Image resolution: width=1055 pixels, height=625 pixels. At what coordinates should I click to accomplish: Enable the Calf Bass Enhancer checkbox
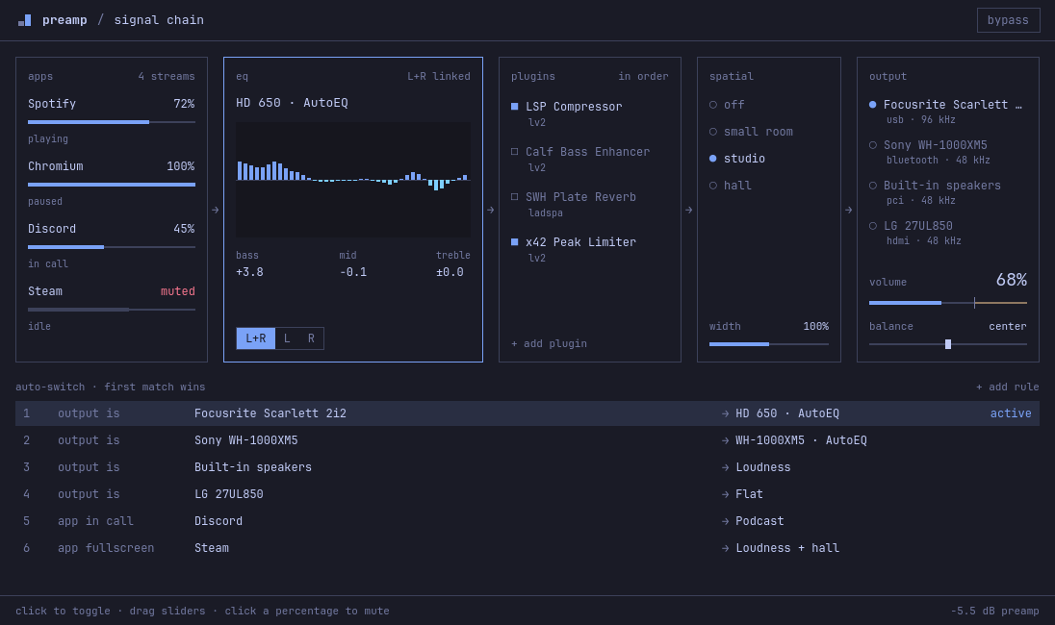click(x=515, y=151)
